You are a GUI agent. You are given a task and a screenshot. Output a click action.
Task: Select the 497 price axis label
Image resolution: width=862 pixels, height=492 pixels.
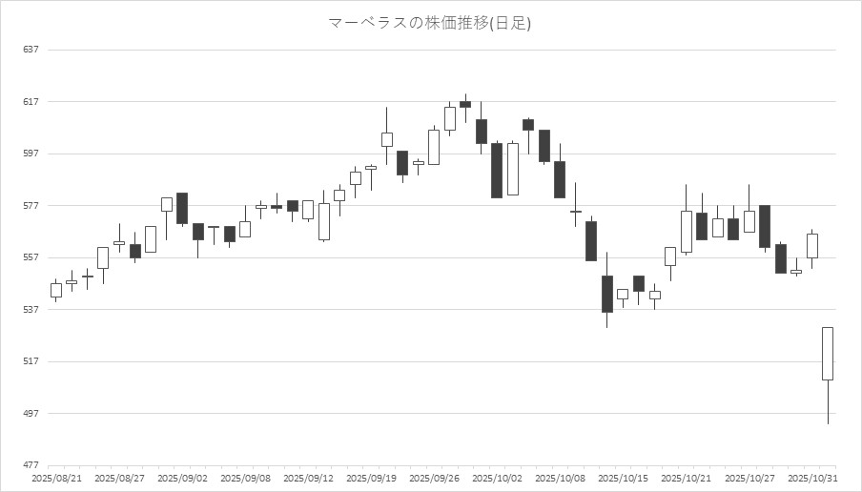click(30, 414)
